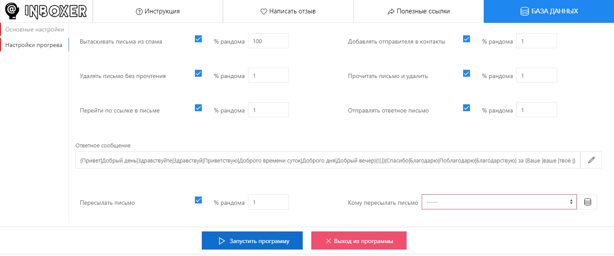Click the '% рандома' field showing 100

point(268,41)
